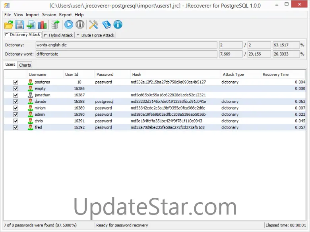310x232 pixels.
Task: Open the Help menu
Action: pyautogui.click(x=79, y=15)
